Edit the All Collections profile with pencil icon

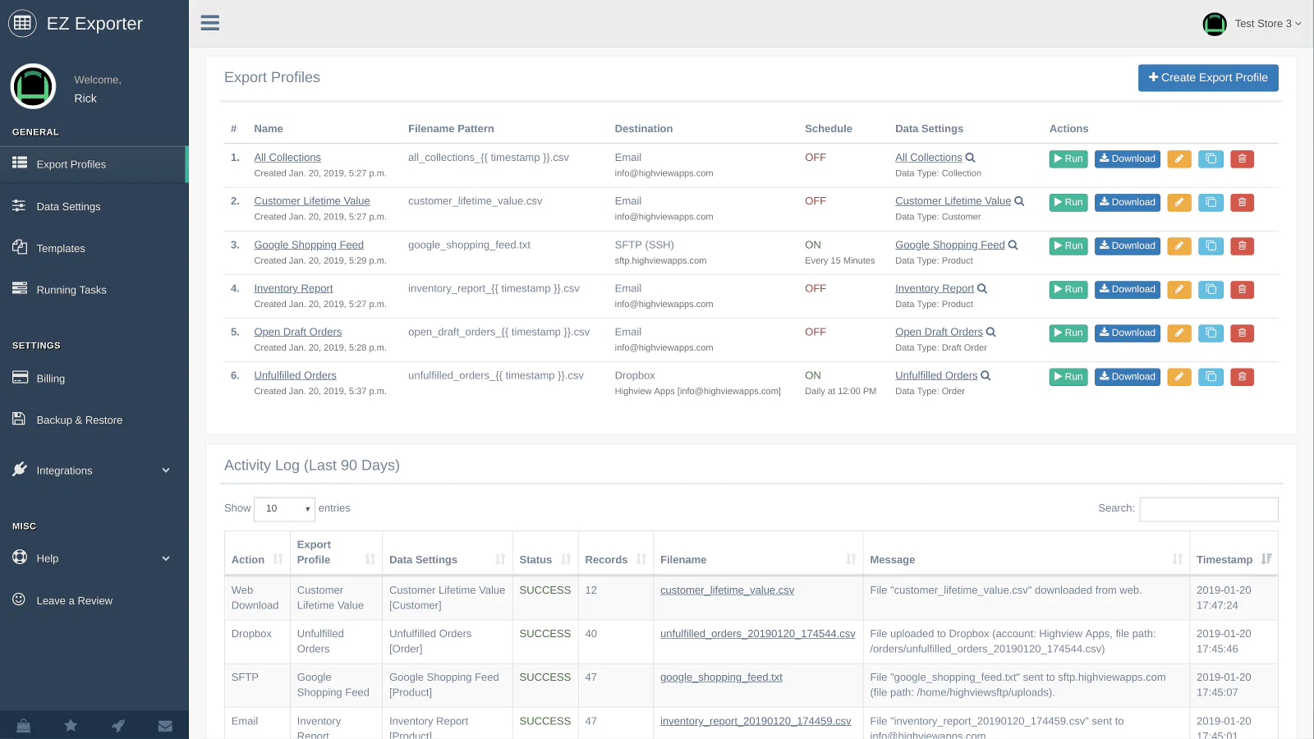point(1178,159)
